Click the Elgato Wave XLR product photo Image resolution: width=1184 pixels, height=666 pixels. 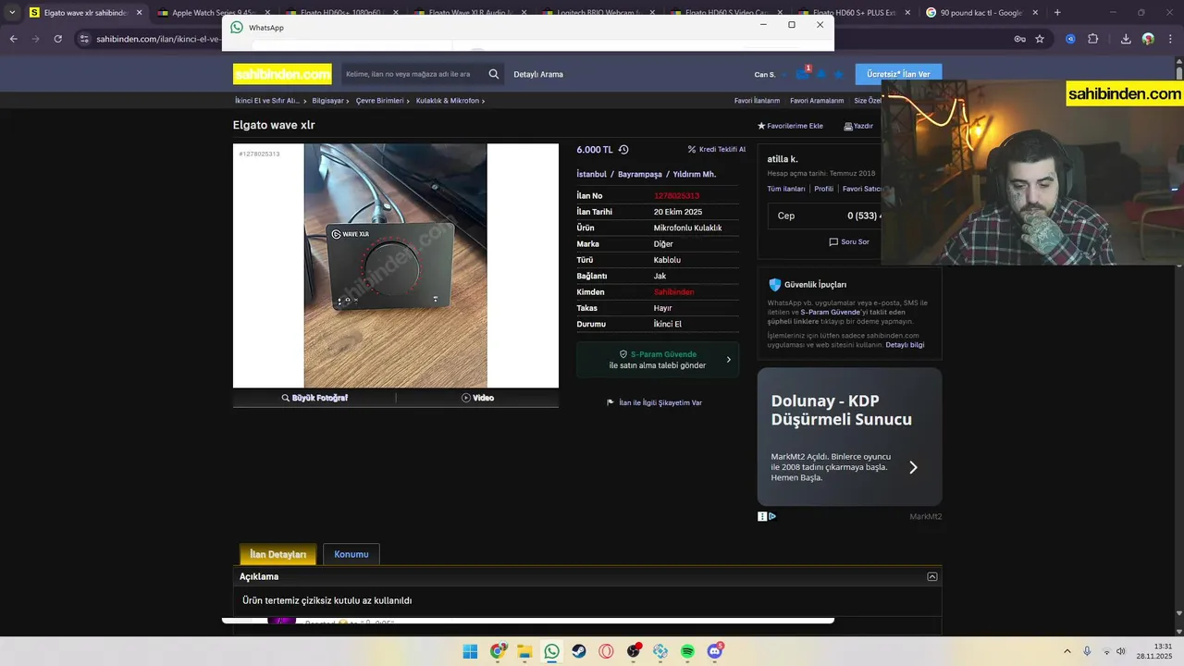[x=395, y=265]
